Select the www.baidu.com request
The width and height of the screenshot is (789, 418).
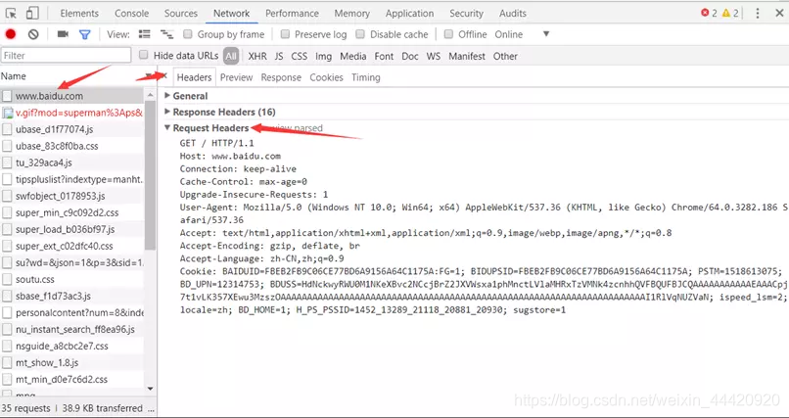click(72, 96)
